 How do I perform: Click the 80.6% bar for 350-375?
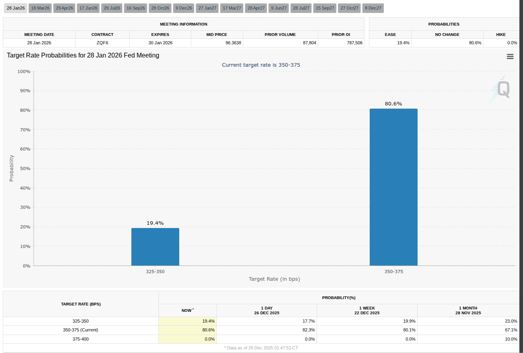coord(393,187)
